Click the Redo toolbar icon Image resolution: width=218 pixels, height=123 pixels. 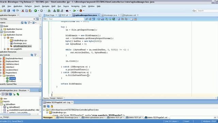point(18,11)
